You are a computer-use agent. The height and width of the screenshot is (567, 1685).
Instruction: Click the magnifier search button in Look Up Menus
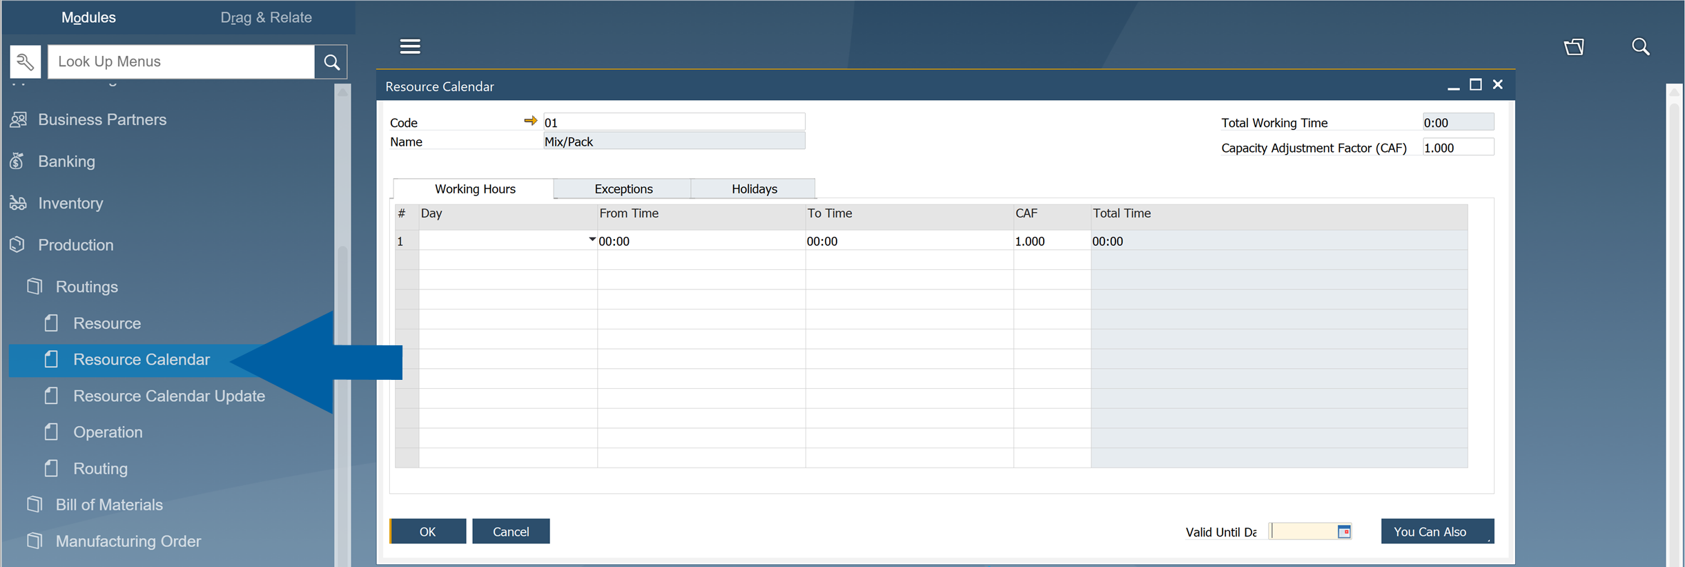(x=331, y=62)
